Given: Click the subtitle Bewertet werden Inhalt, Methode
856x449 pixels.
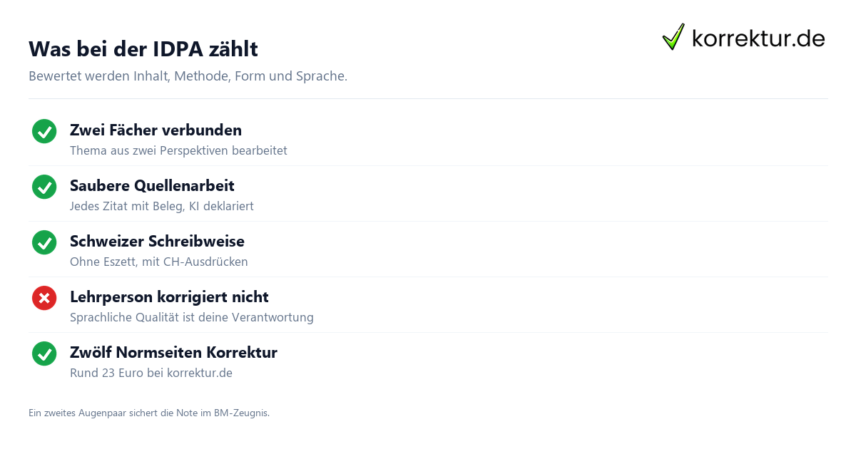Looking at the screenshot, I should 188,76.
